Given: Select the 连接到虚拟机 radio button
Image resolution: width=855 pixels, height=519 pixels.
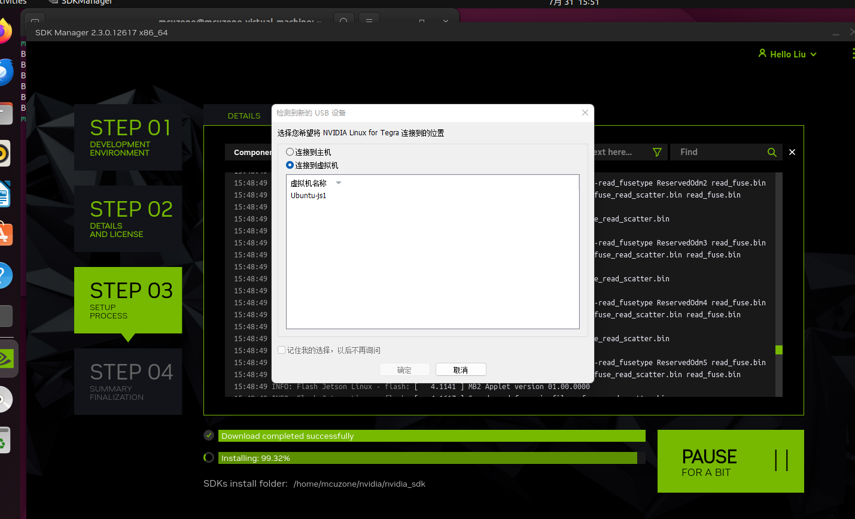Looking at the screenshot, I should pos(290,165).
